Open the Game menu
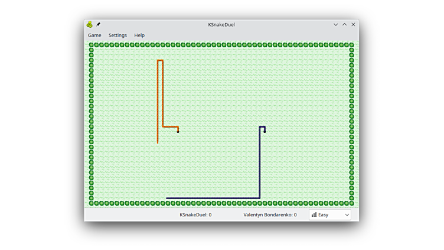This screenshot has height=250, width=444. (94, 35)
